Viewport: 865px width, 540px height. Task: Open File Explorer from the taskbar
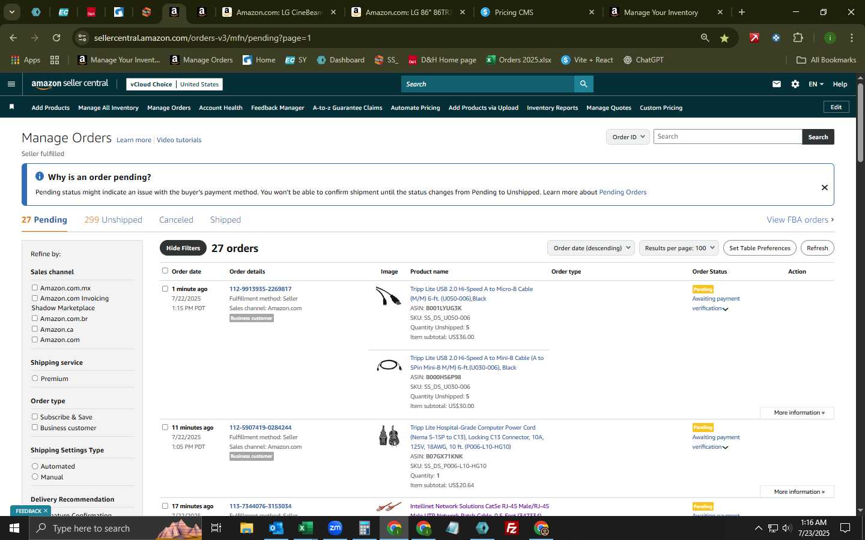coord(247,528)
